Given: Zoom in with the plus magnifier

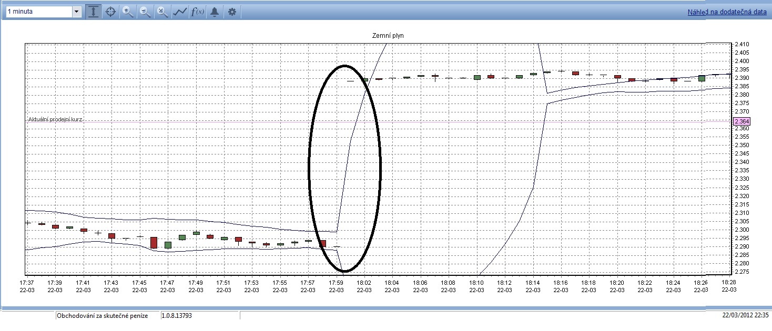Looking at the screenshot, I should 128,12.
